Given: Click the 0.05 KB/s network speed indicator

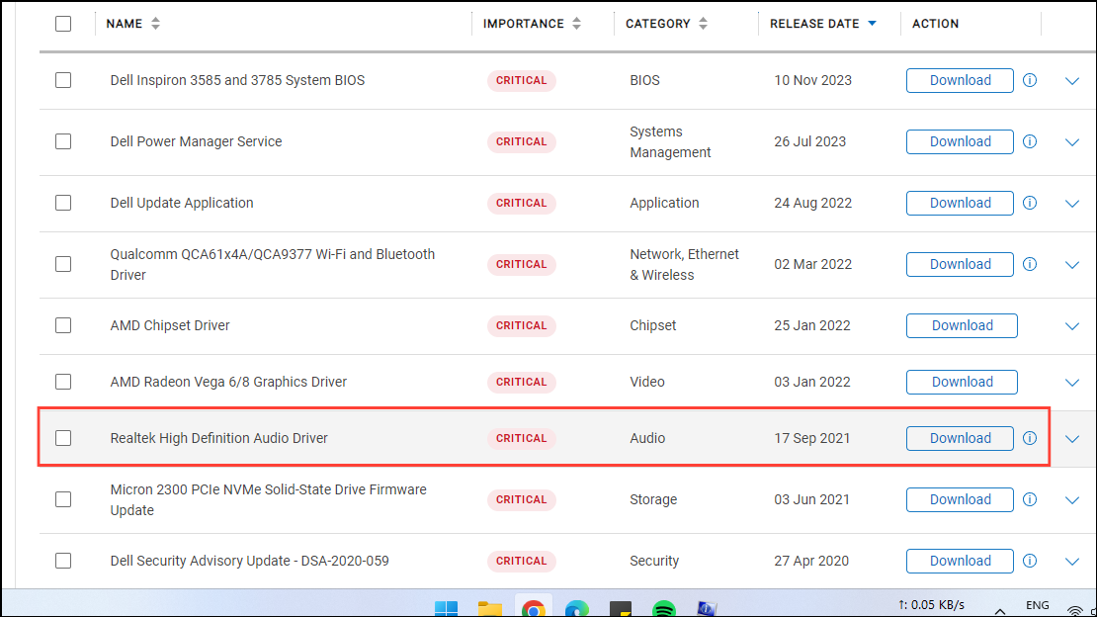Looking at the screenshot, I should (931, 605).
